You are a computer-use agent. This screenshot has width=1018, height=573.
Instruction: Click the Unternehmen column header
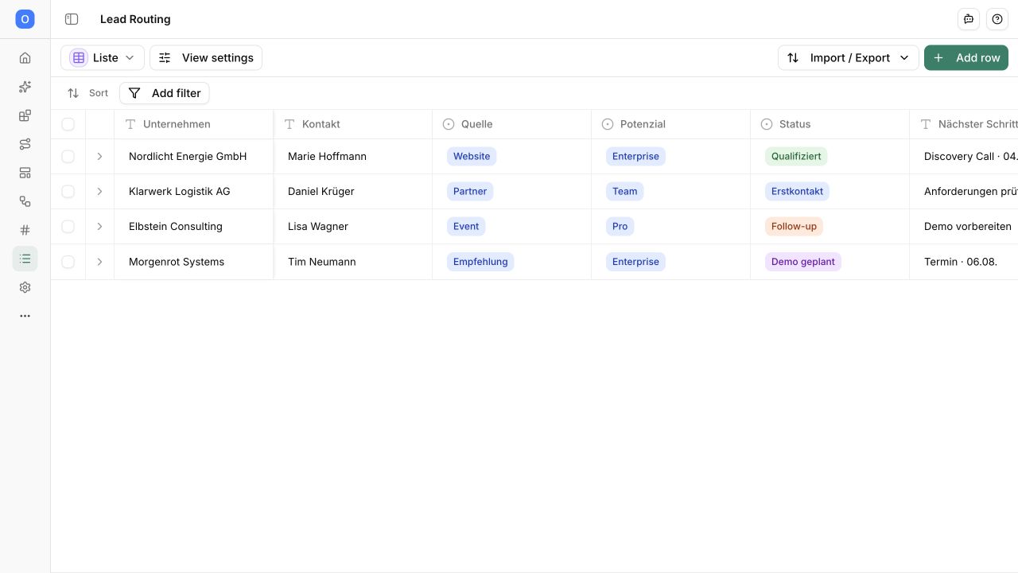point(194,124)
